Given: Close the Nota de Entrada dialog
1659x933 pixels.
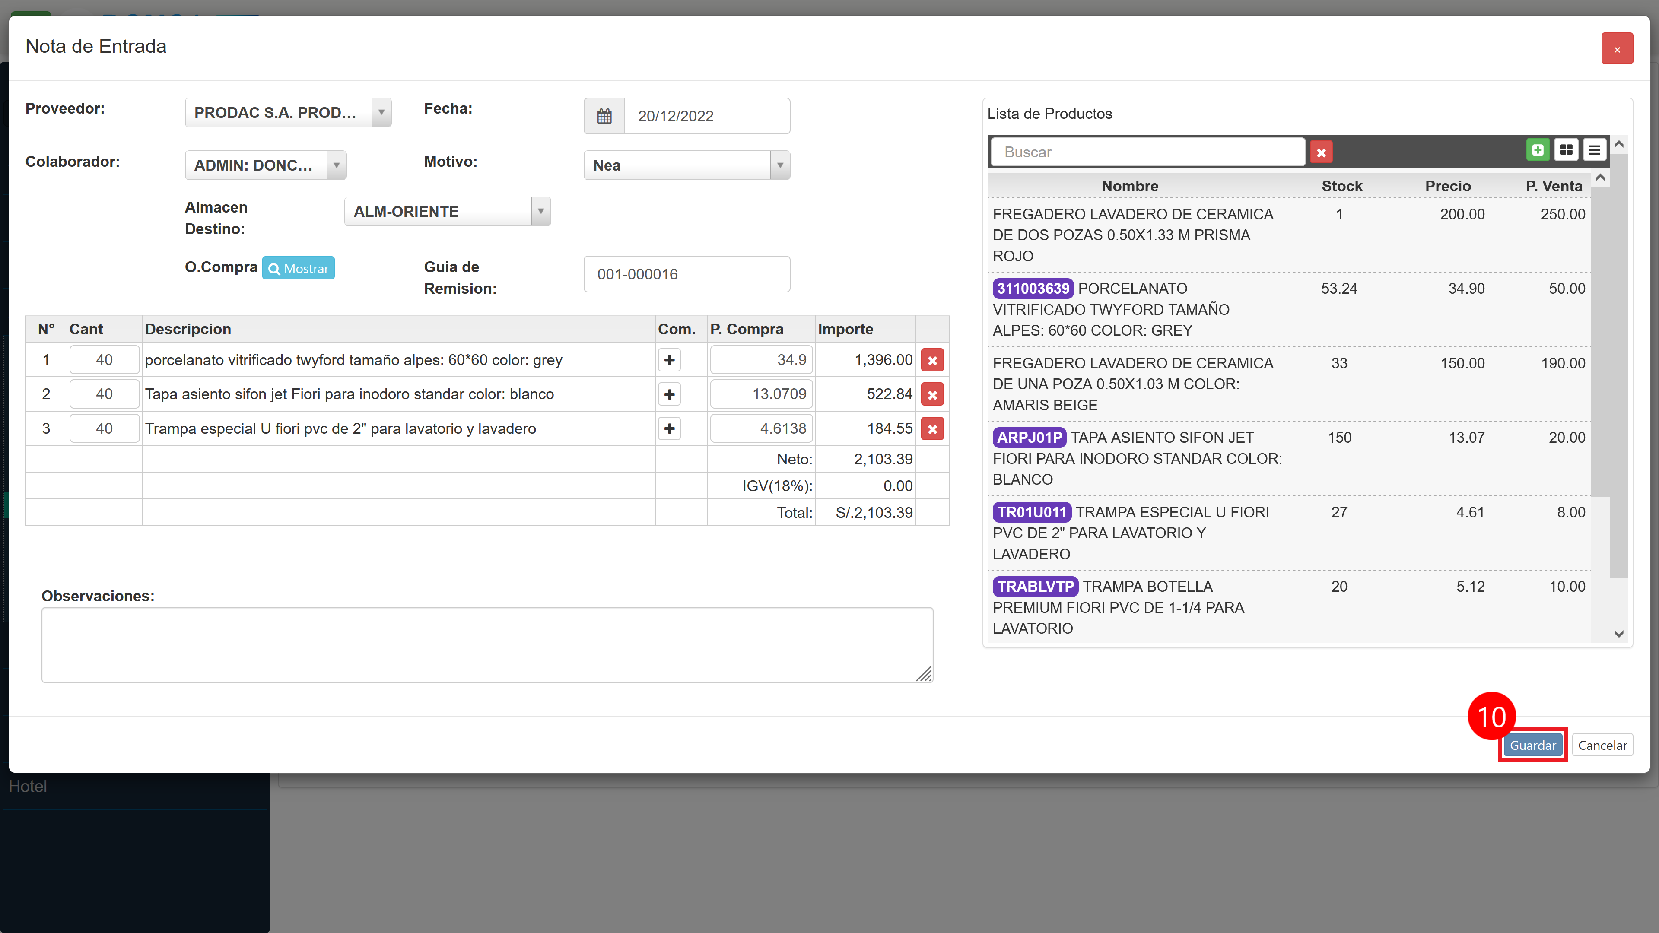Looking at the screenshot, I should [1617, 49].
